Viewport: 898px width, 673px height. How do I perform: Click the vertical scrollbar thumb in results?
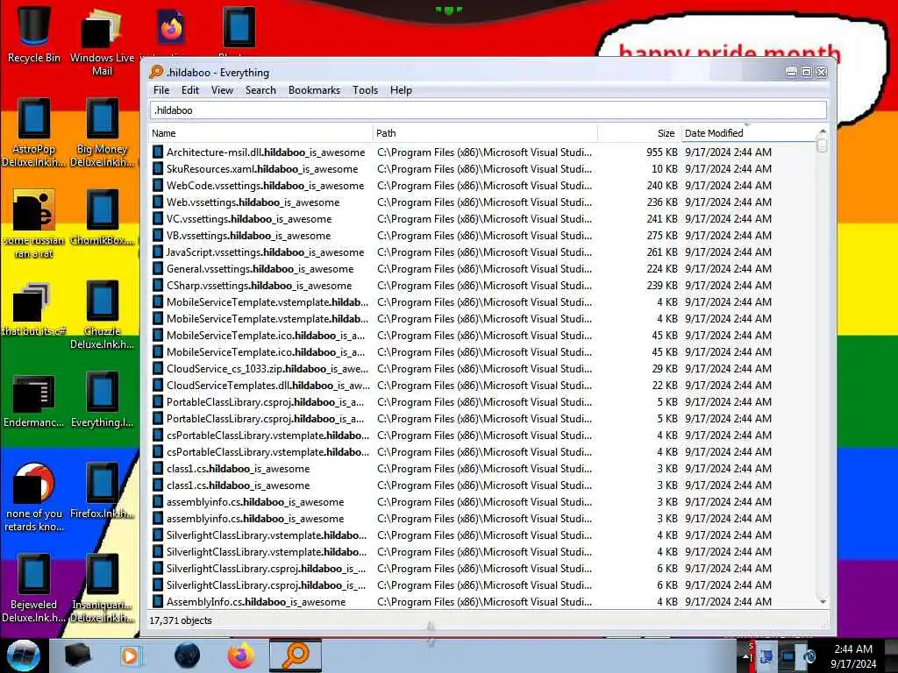pyautogui.click(x=823, y=145)
